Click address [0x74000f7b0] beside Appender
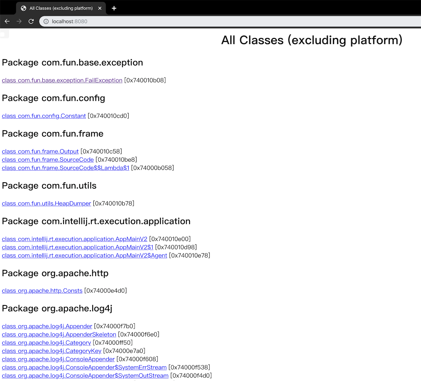Viewport: 421px width, 381px height. pyautogui.click(x=115, y=326)
